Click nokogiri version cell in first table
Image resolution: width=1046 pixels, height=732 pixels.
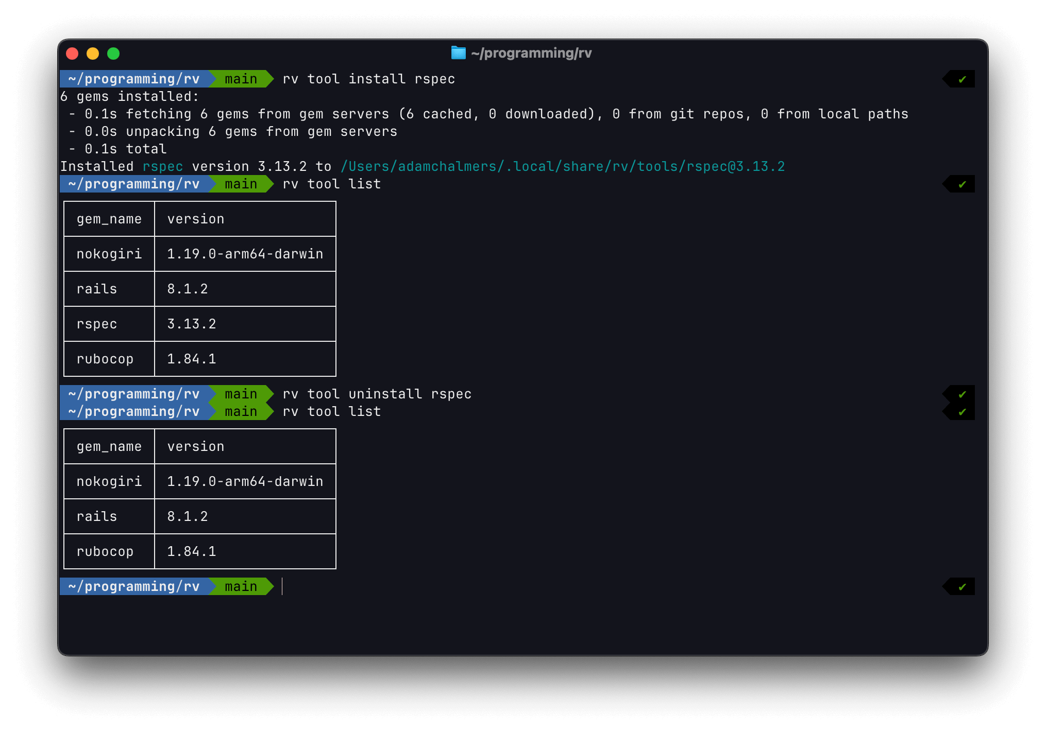[245, 254]
